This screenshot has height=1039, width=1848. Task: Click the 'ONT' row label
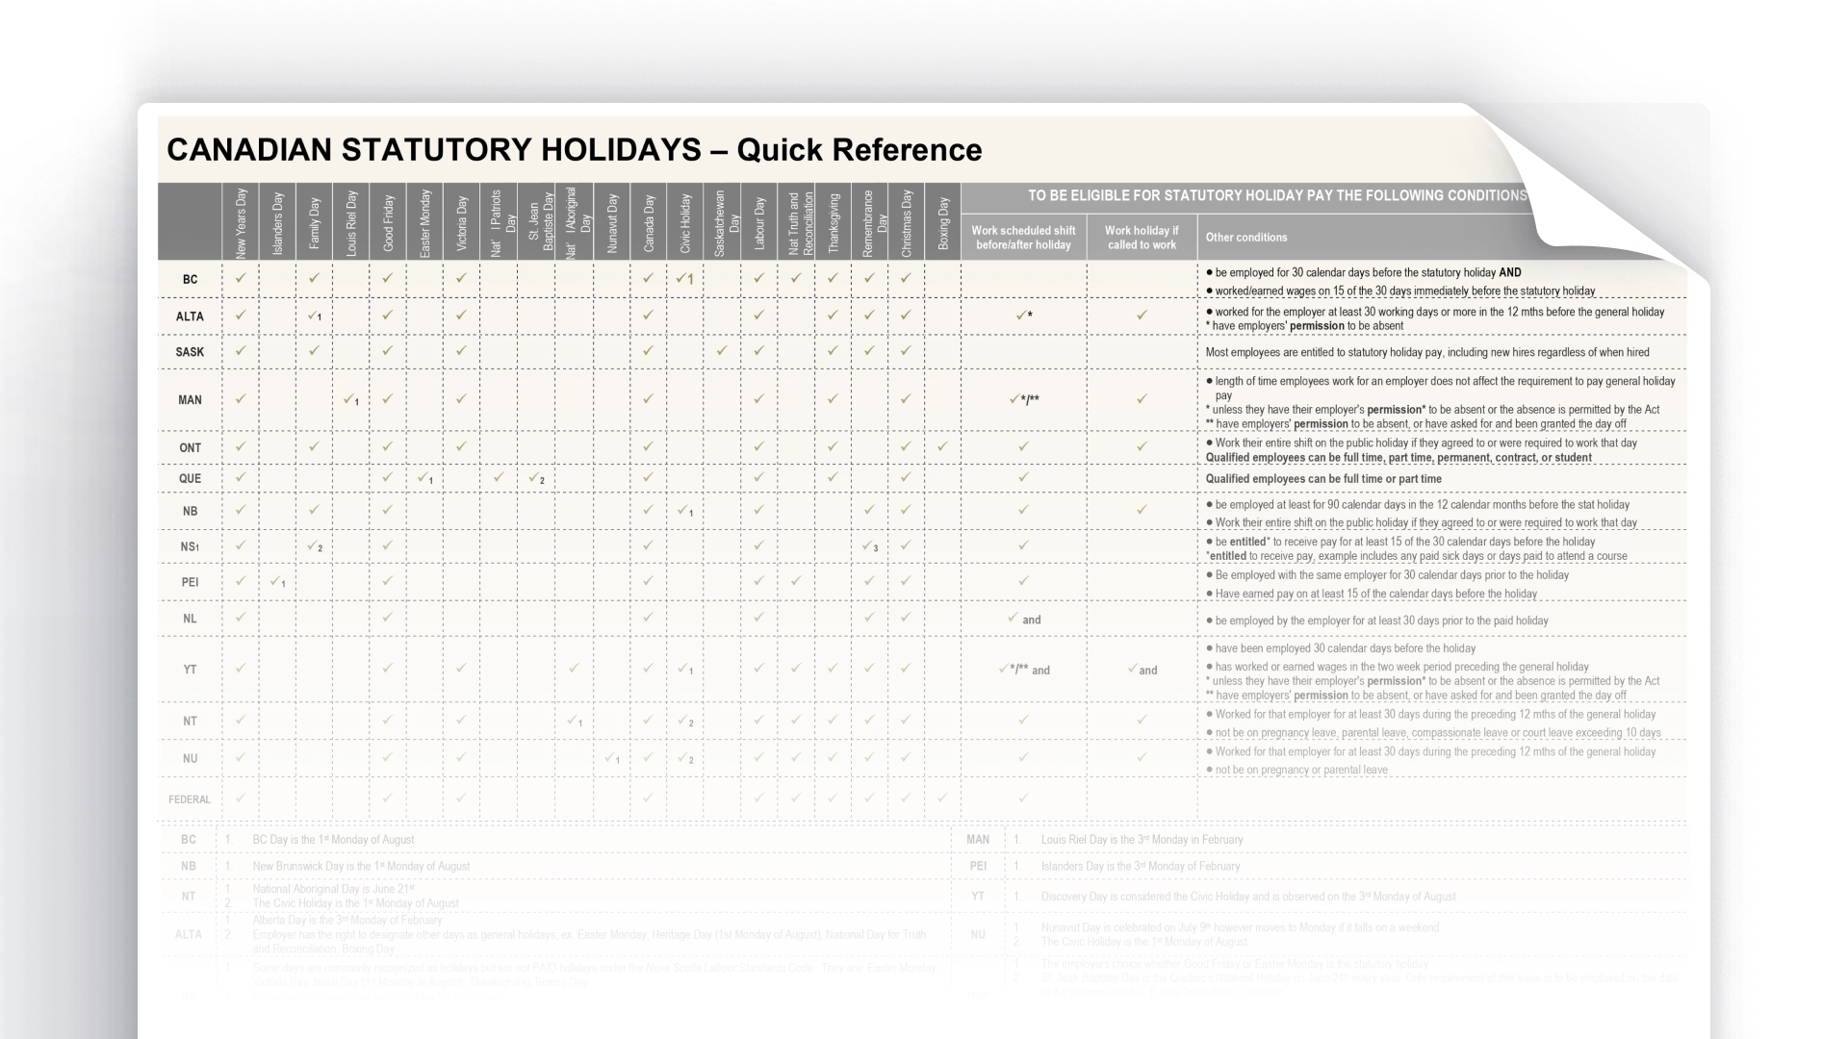coord(190,447)
